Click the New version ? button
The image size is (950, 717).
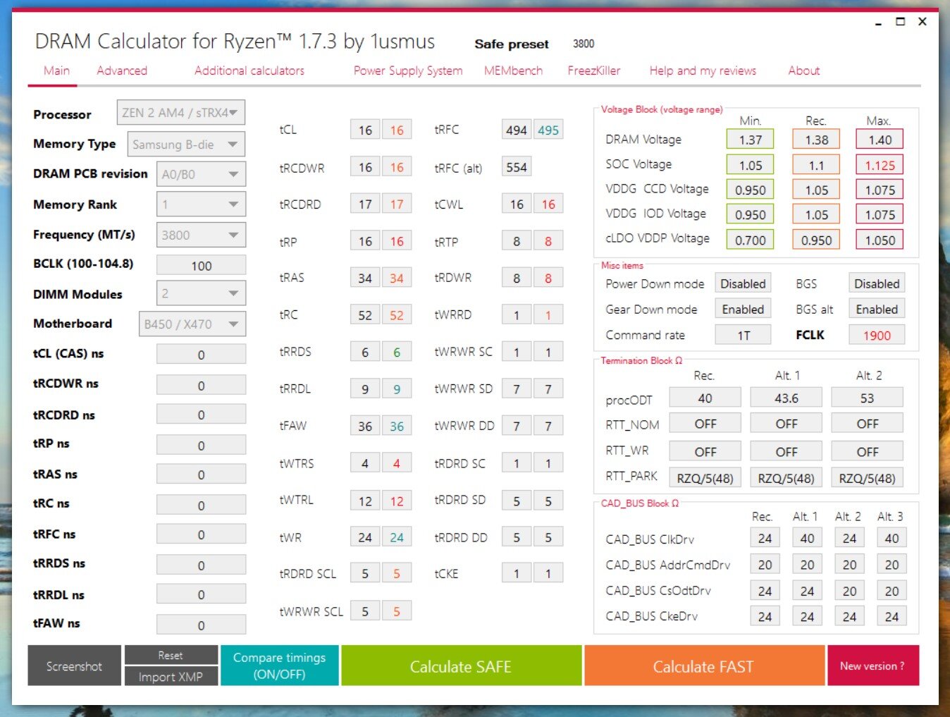872,666
